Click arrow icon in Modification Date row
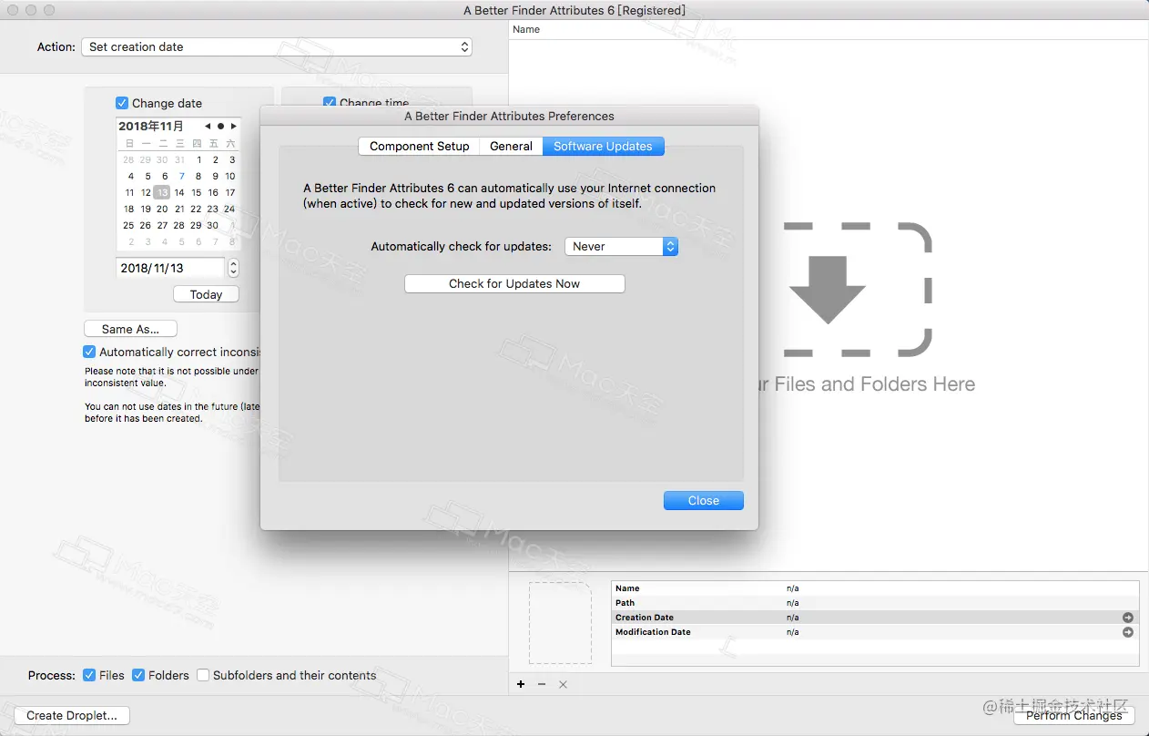 point(1128,632)
